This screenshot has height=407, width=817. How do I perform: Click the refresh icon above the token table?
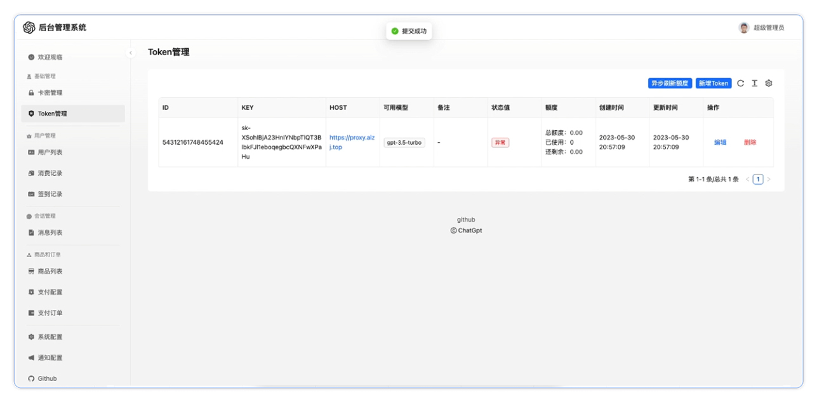(x=741, y=83)
